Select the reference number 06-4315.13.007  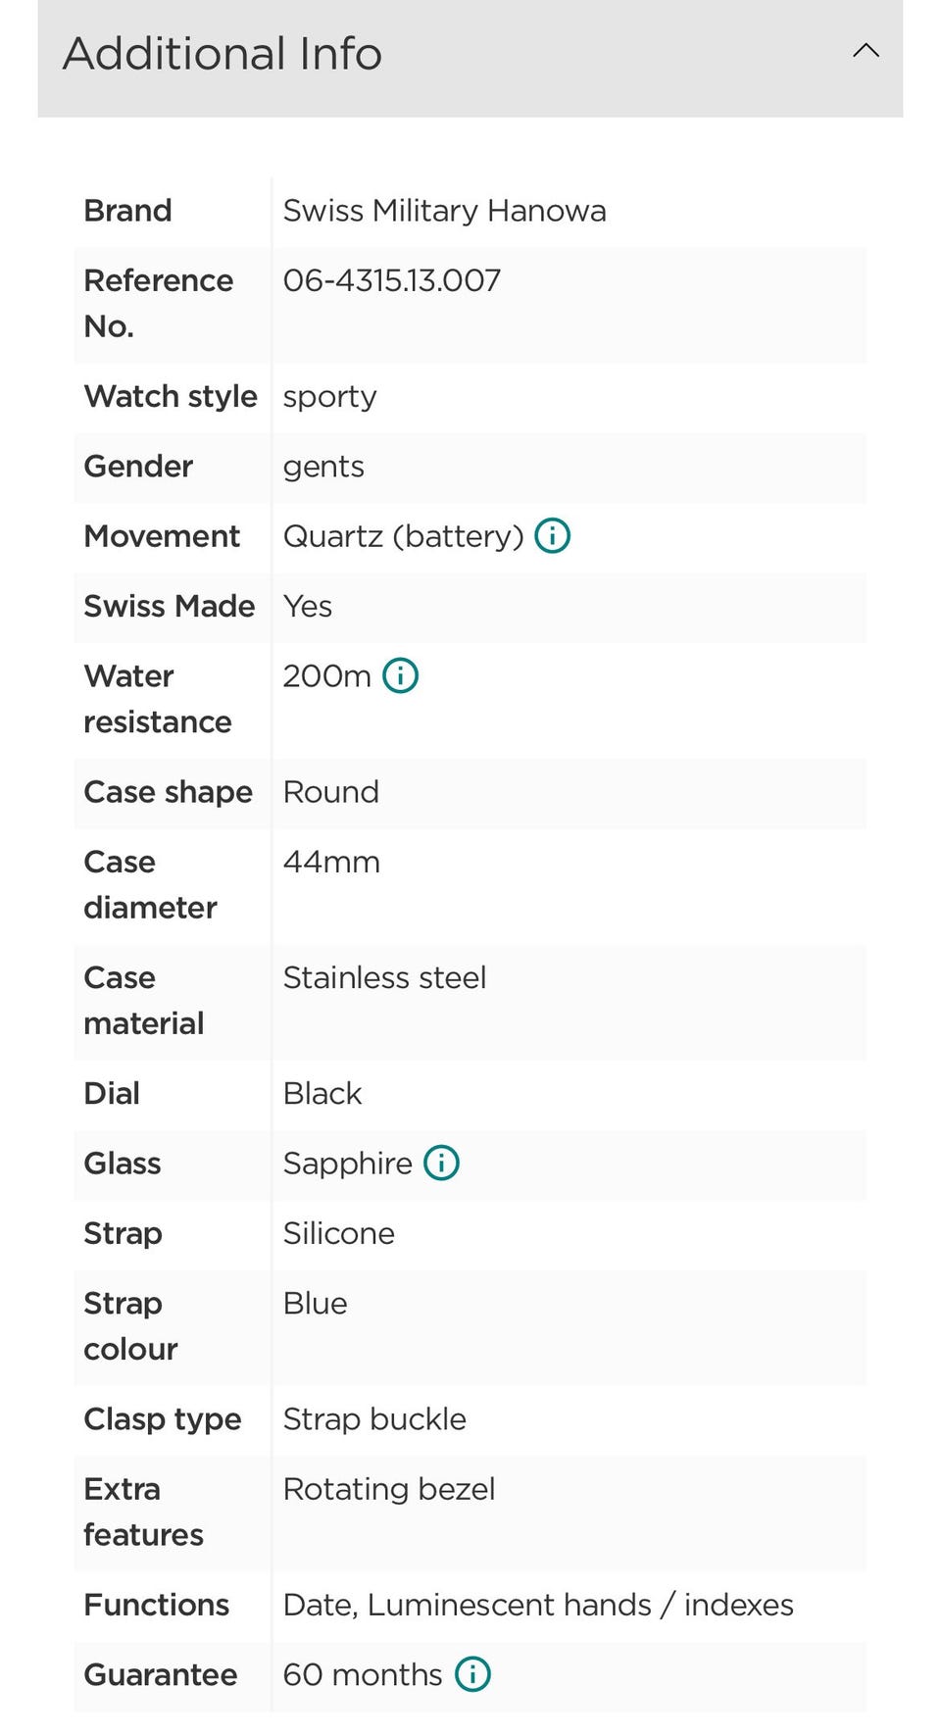pyautogui.click(x=391, y=280)
